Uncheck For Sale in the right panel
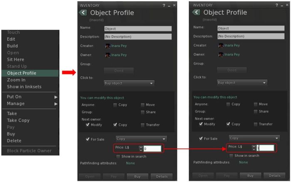This screenshot has height=182, width=291. 201,139
